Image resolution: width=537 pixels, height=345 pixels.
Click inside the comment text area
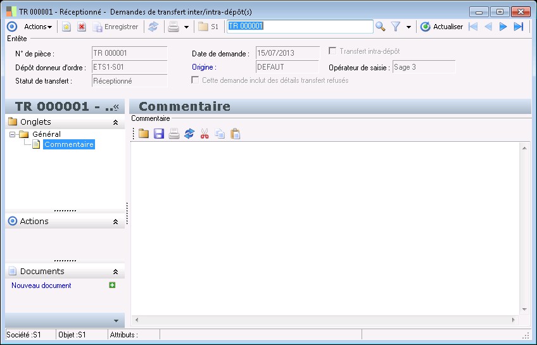point(325,229)
